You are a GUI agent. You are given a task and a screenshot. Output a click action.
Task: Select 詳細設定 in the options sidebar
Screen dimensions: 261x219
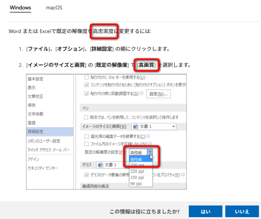point(36,131)
